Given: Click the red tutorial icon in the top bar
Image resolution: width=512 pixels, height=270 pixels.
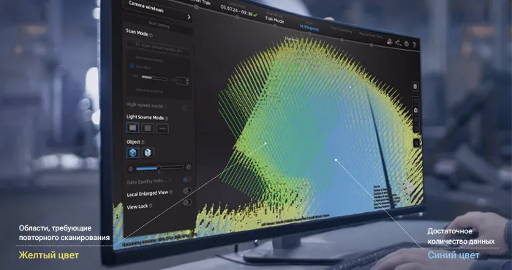Looking at the screenshot, I should [x=389, y=42].
